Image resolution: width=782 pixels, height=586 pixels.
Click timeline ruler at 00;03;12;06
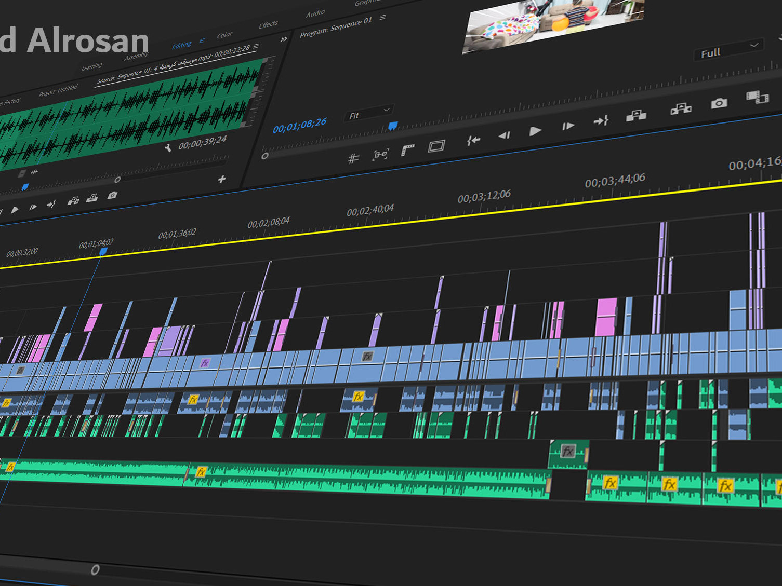coord(484,196)
